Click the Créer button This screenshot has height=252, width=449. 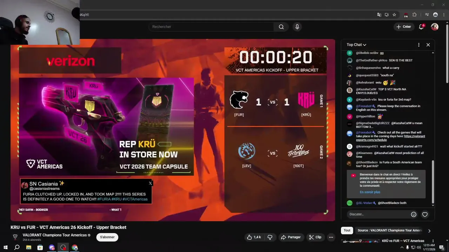[403, 27]
